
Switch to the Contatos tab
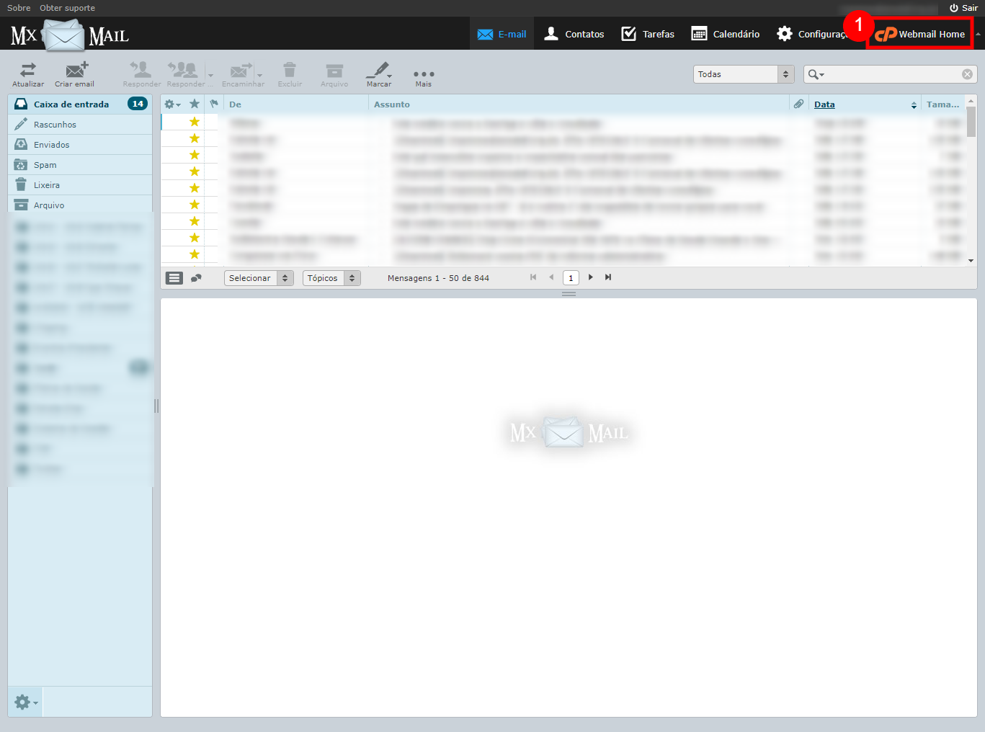[x=573, y=33]
